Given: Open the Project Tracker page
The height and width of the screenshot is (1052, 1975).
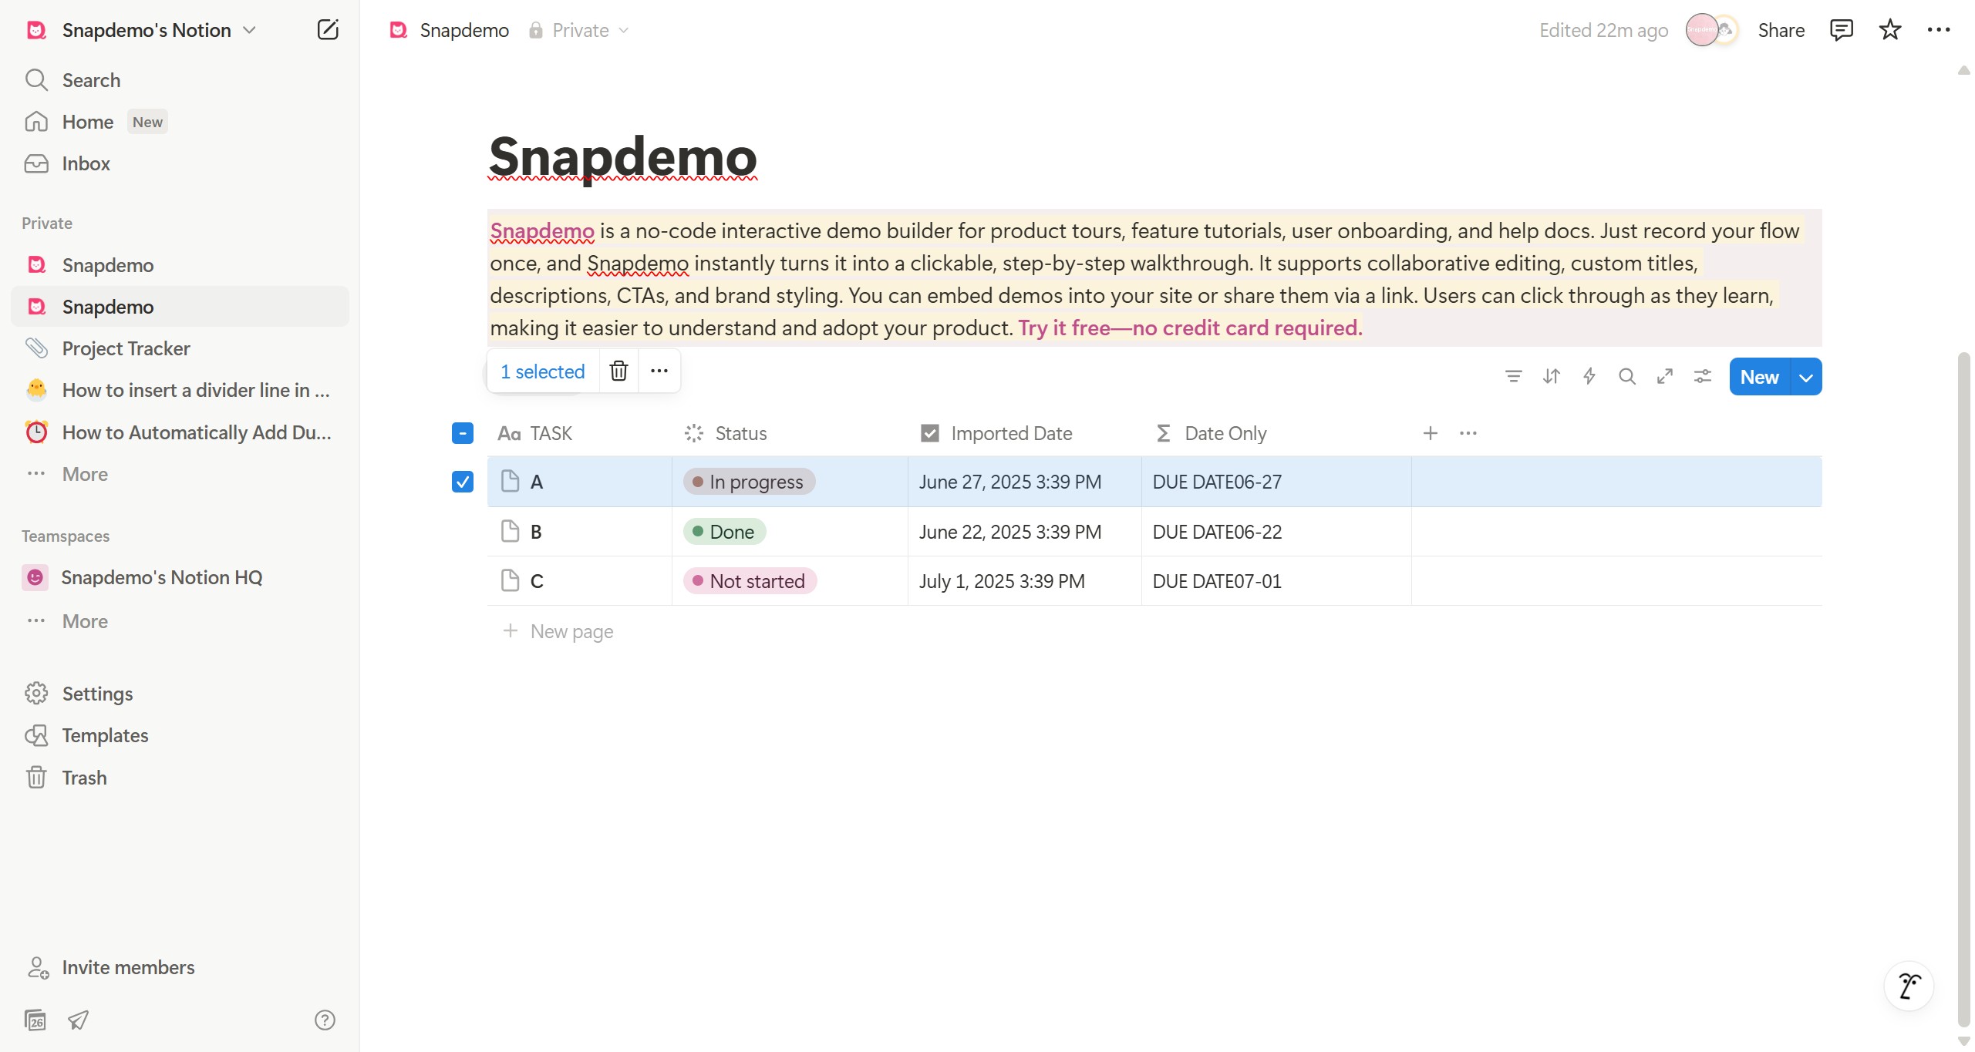Looking at the screenshot, I should 180,348.
